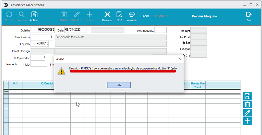262x135 pixels.
Task: Click the grid plus add icon on right
Action: [x=247, y=121]
